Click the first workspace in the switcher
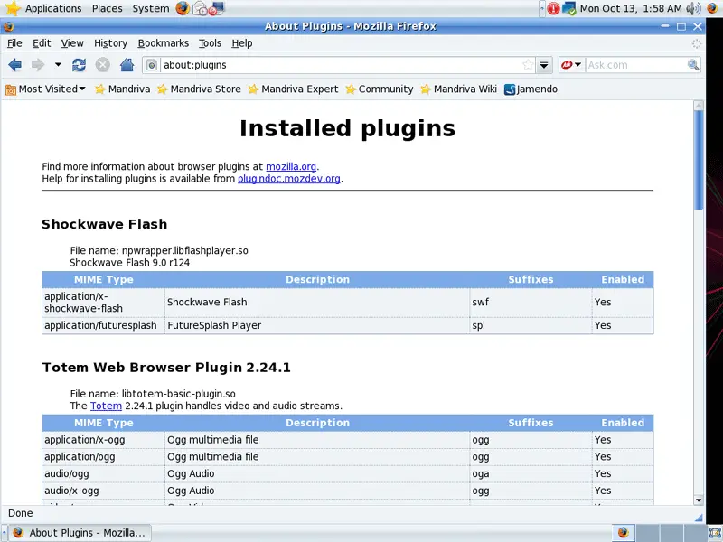This screenshot has height=542, width=723. pyautogui.click(x=623, y=533)
